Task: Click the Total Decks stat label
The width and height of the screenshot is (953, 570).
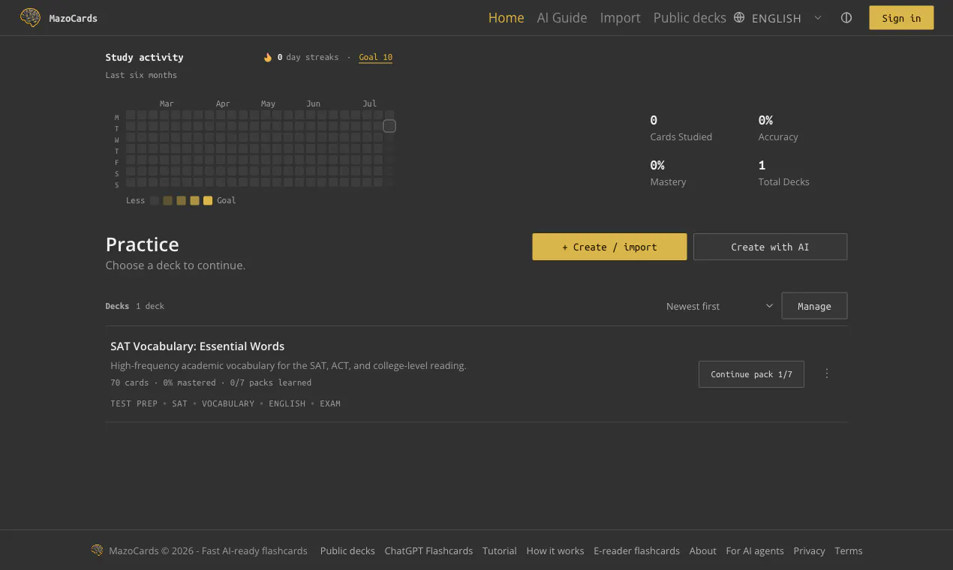Action: pos(784,181)
